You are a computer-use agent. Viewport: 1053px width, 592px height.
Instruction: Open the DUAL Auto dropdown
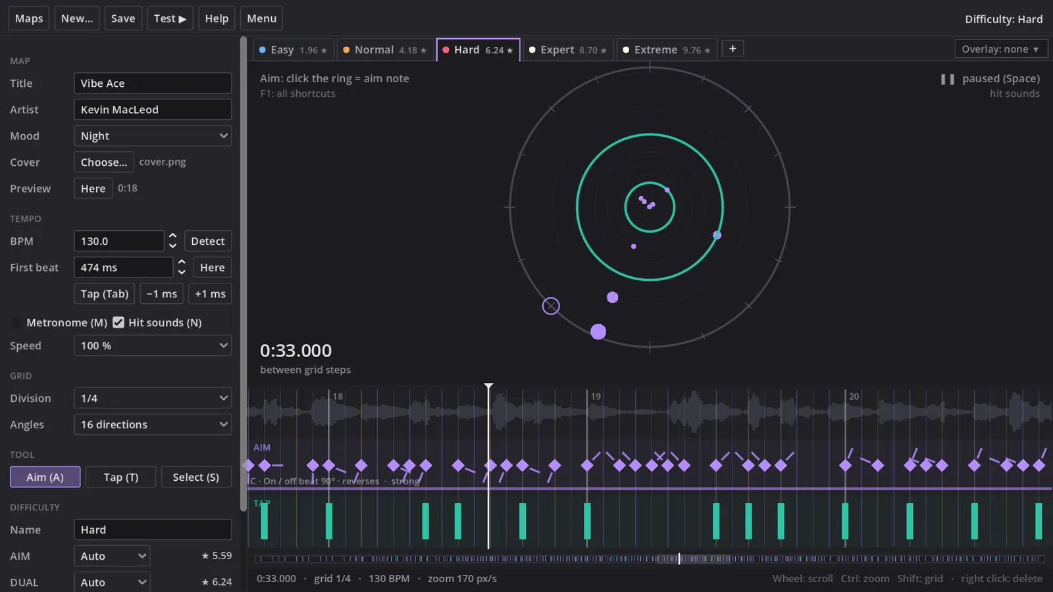click(x=112, y=582)
